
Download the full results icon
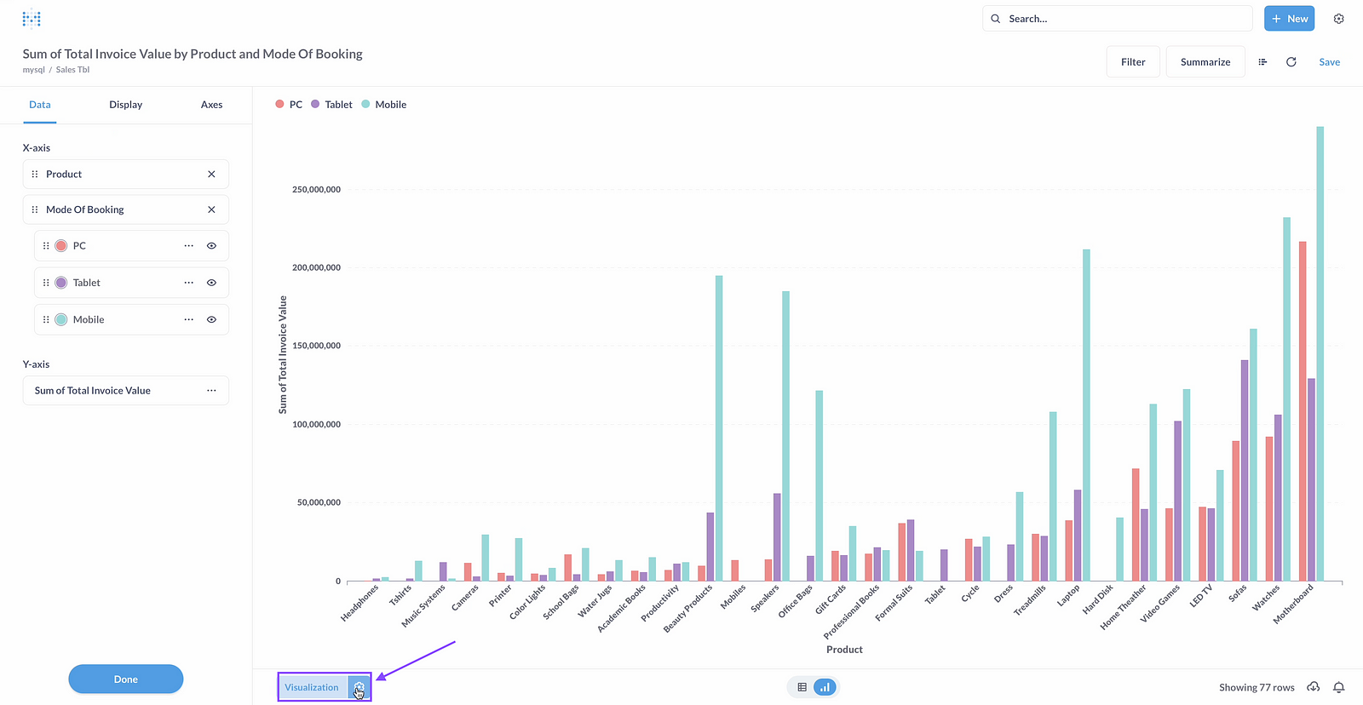coord(1314,687)
